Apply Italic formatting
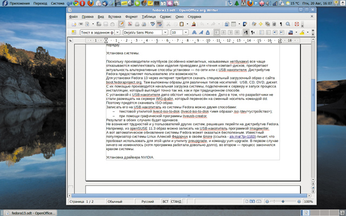 point(201,32)
